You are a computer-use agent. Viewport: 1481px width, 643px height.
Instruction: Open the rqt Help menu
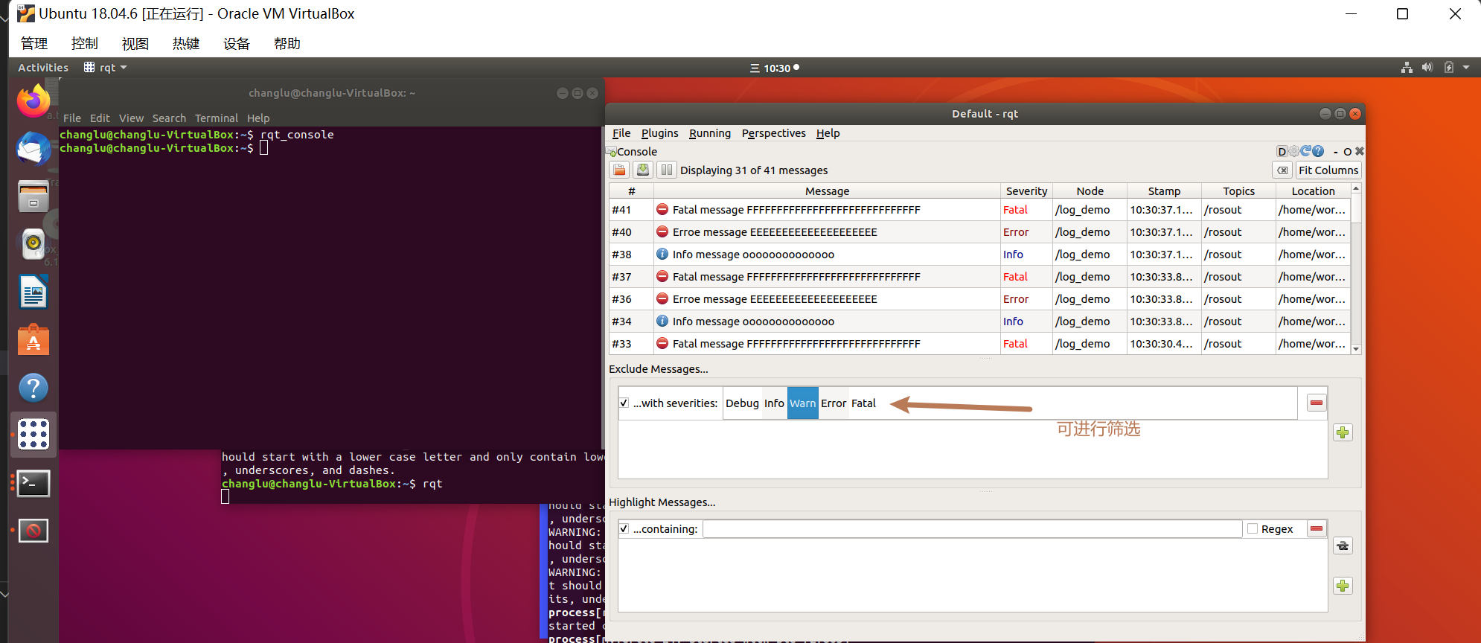point(828,133)
